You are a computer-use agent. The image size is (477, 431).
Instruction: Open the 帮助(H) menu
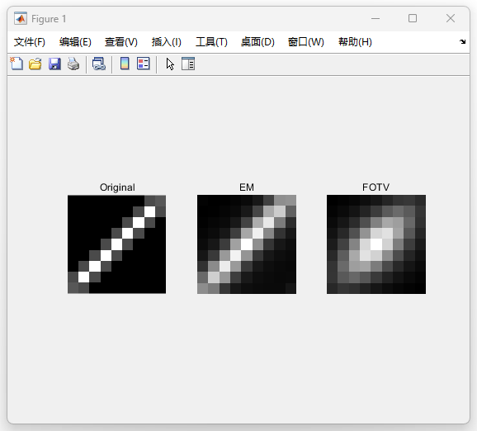[x=355, y=42]
